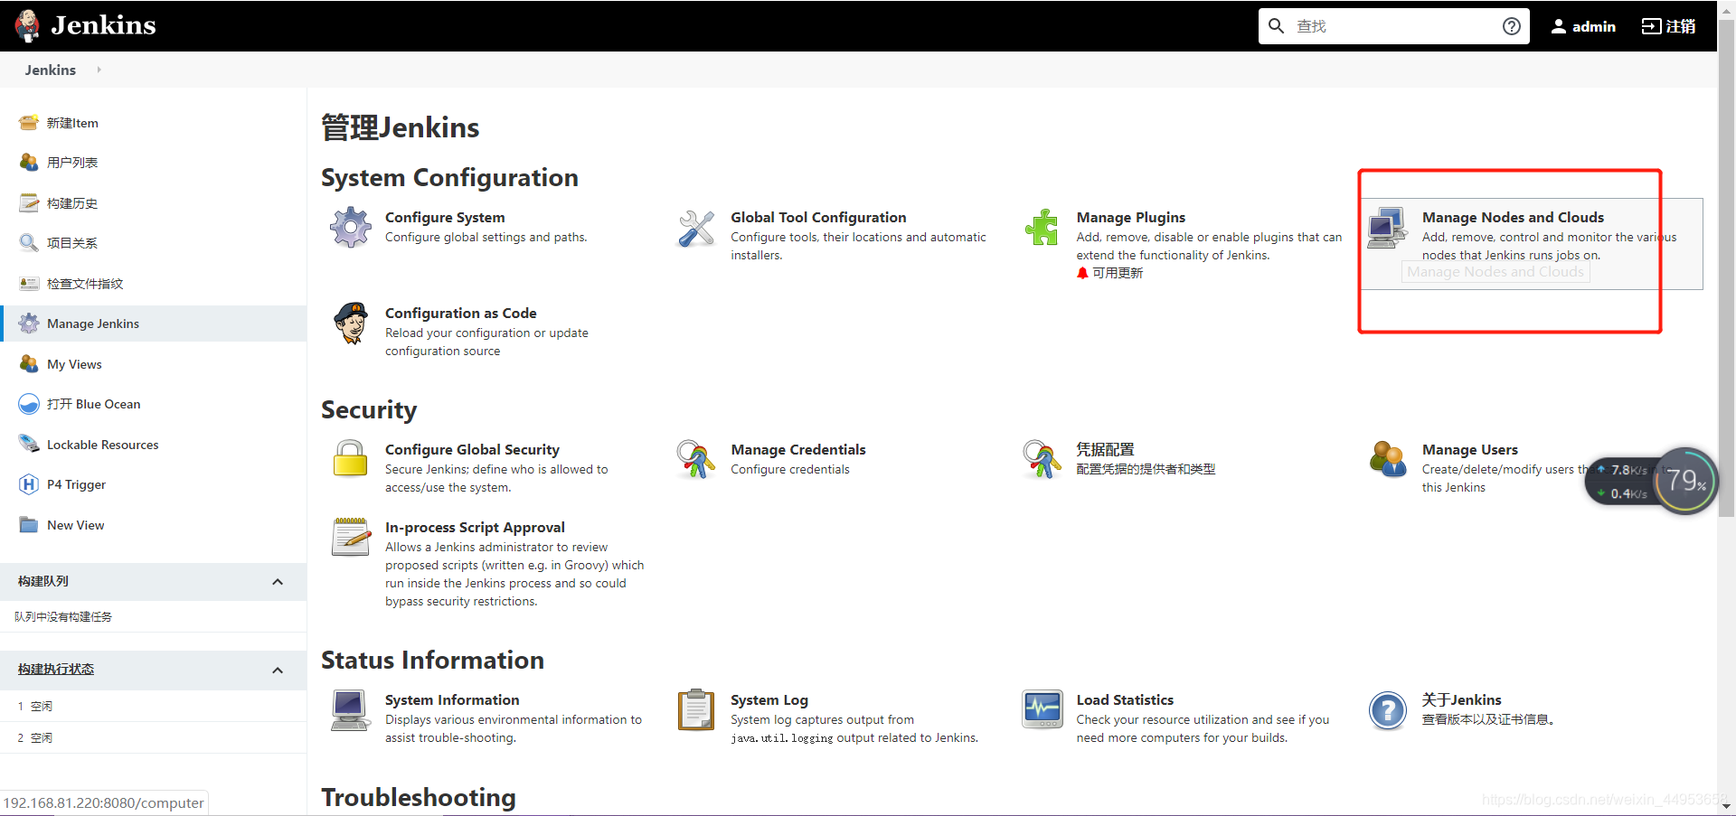
Task: Click the Blue Ocean icon
Action: tap(29, 404)
